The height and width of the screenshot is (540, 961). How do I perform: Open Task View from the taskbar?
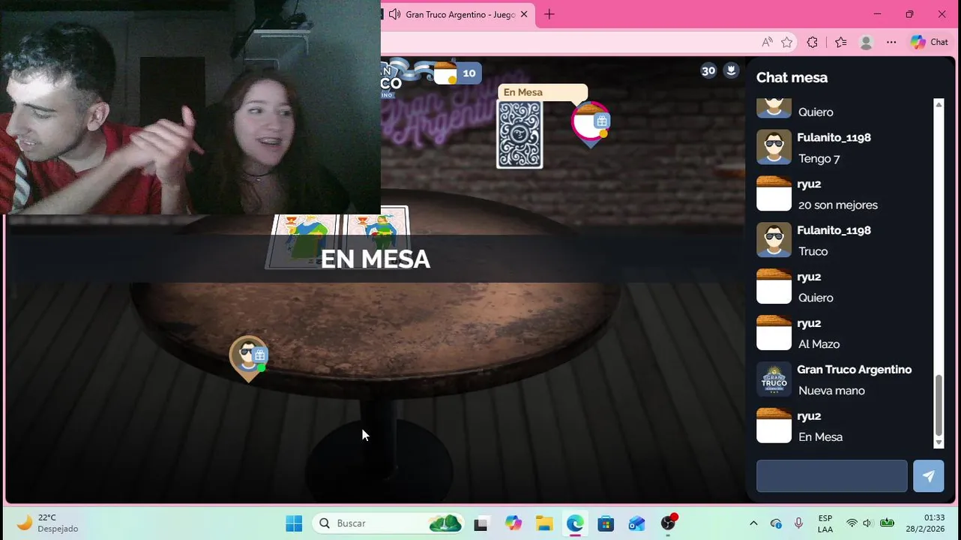click(x=480, y=523)
